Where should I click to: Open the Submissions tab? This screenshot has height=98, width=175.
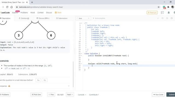click(x=62, y=18)
